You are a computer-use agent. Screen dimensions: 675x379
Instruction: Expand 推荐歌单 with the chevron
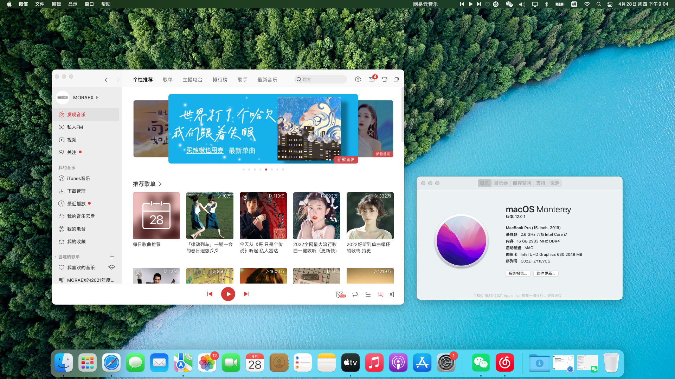[x=160, y=184]
